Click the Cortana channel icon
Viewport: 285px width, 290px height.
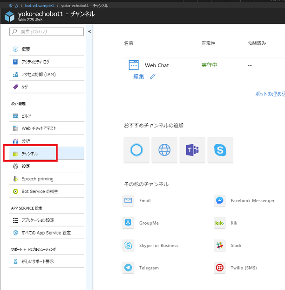[x=136, y=150]
